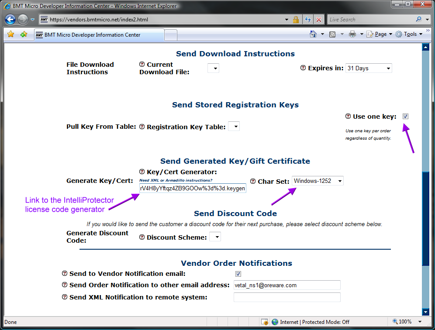Open the address bar history dropdown
This screenshot has height=330, width=435.
pos(287,20)
